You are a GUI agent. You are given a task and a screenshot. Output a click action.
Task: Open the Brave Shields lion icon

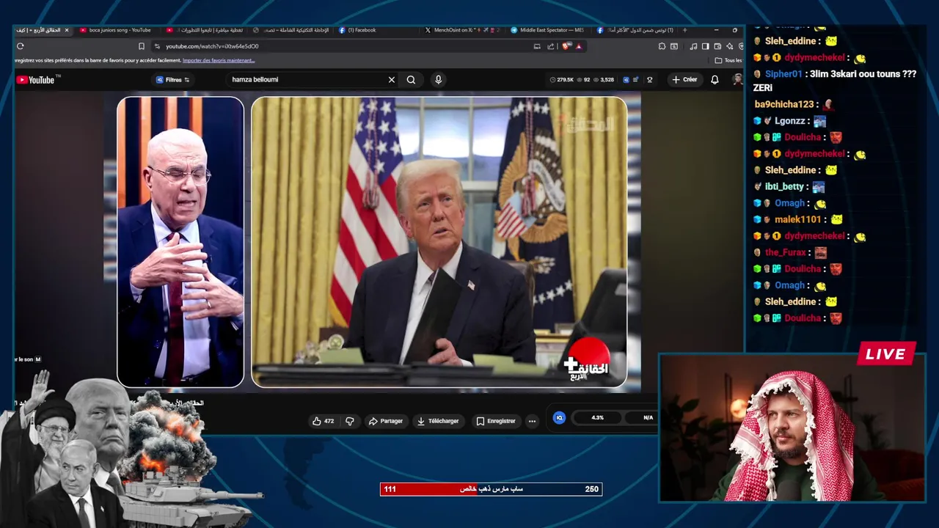click(566, 46)
